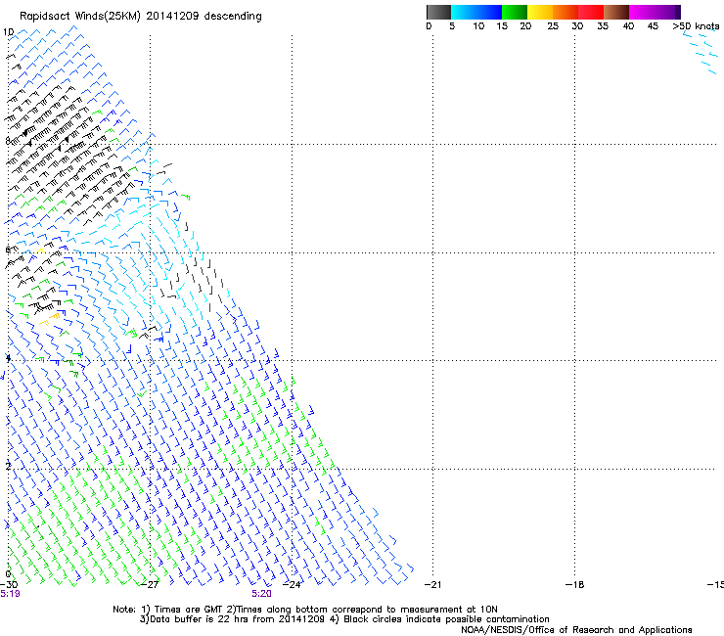Click the latitude axis label '10' at the left edge
This screenshot has height=636, width=724.
pos(8,32)
